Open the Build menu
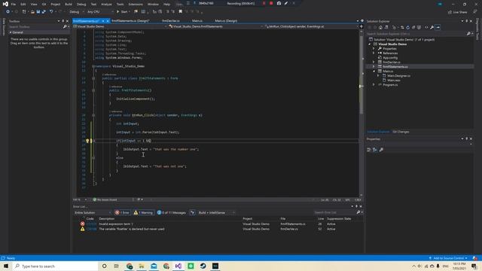This screenshot has width=482, height=271. point(69,5)
